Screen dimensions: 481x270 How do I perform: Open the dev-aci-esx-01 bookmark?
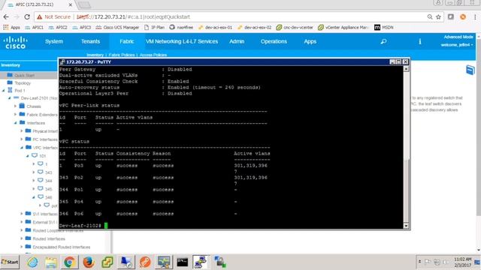coord(216,27)
